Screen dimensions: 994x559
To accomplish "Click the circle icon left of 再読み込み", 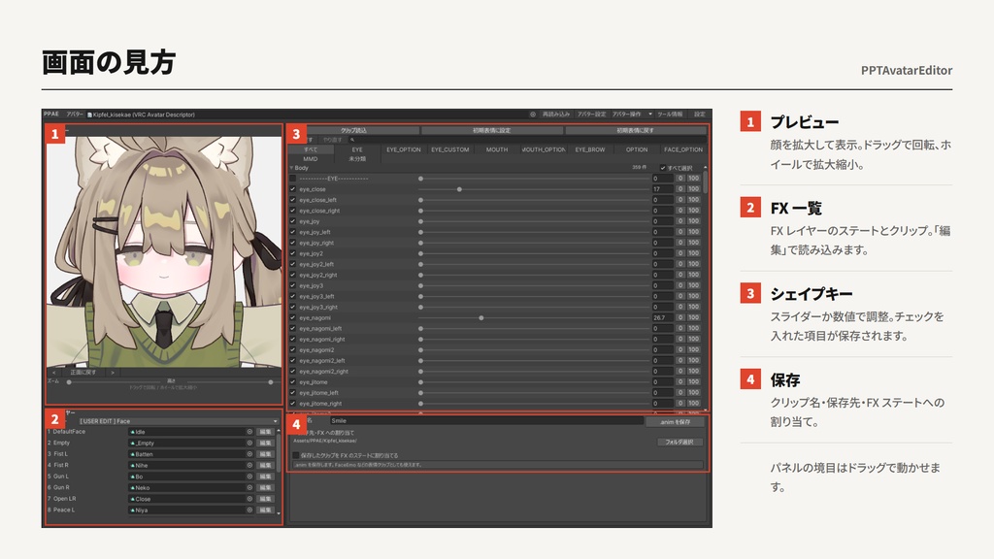I will click(x=533, y=115).
